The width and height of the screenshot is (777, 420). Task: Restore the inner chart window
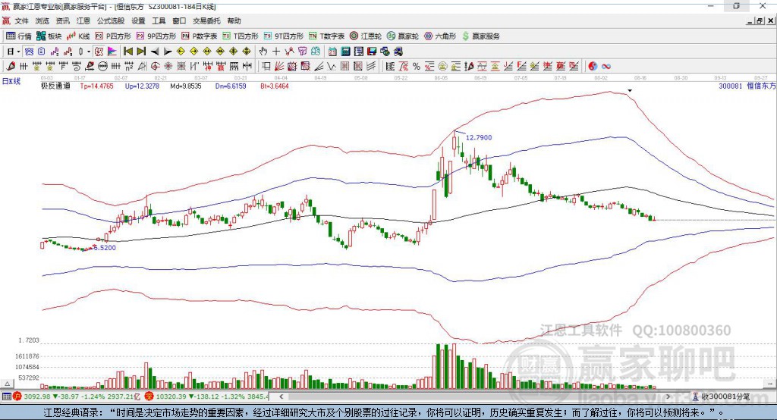(x=760, y=20)
